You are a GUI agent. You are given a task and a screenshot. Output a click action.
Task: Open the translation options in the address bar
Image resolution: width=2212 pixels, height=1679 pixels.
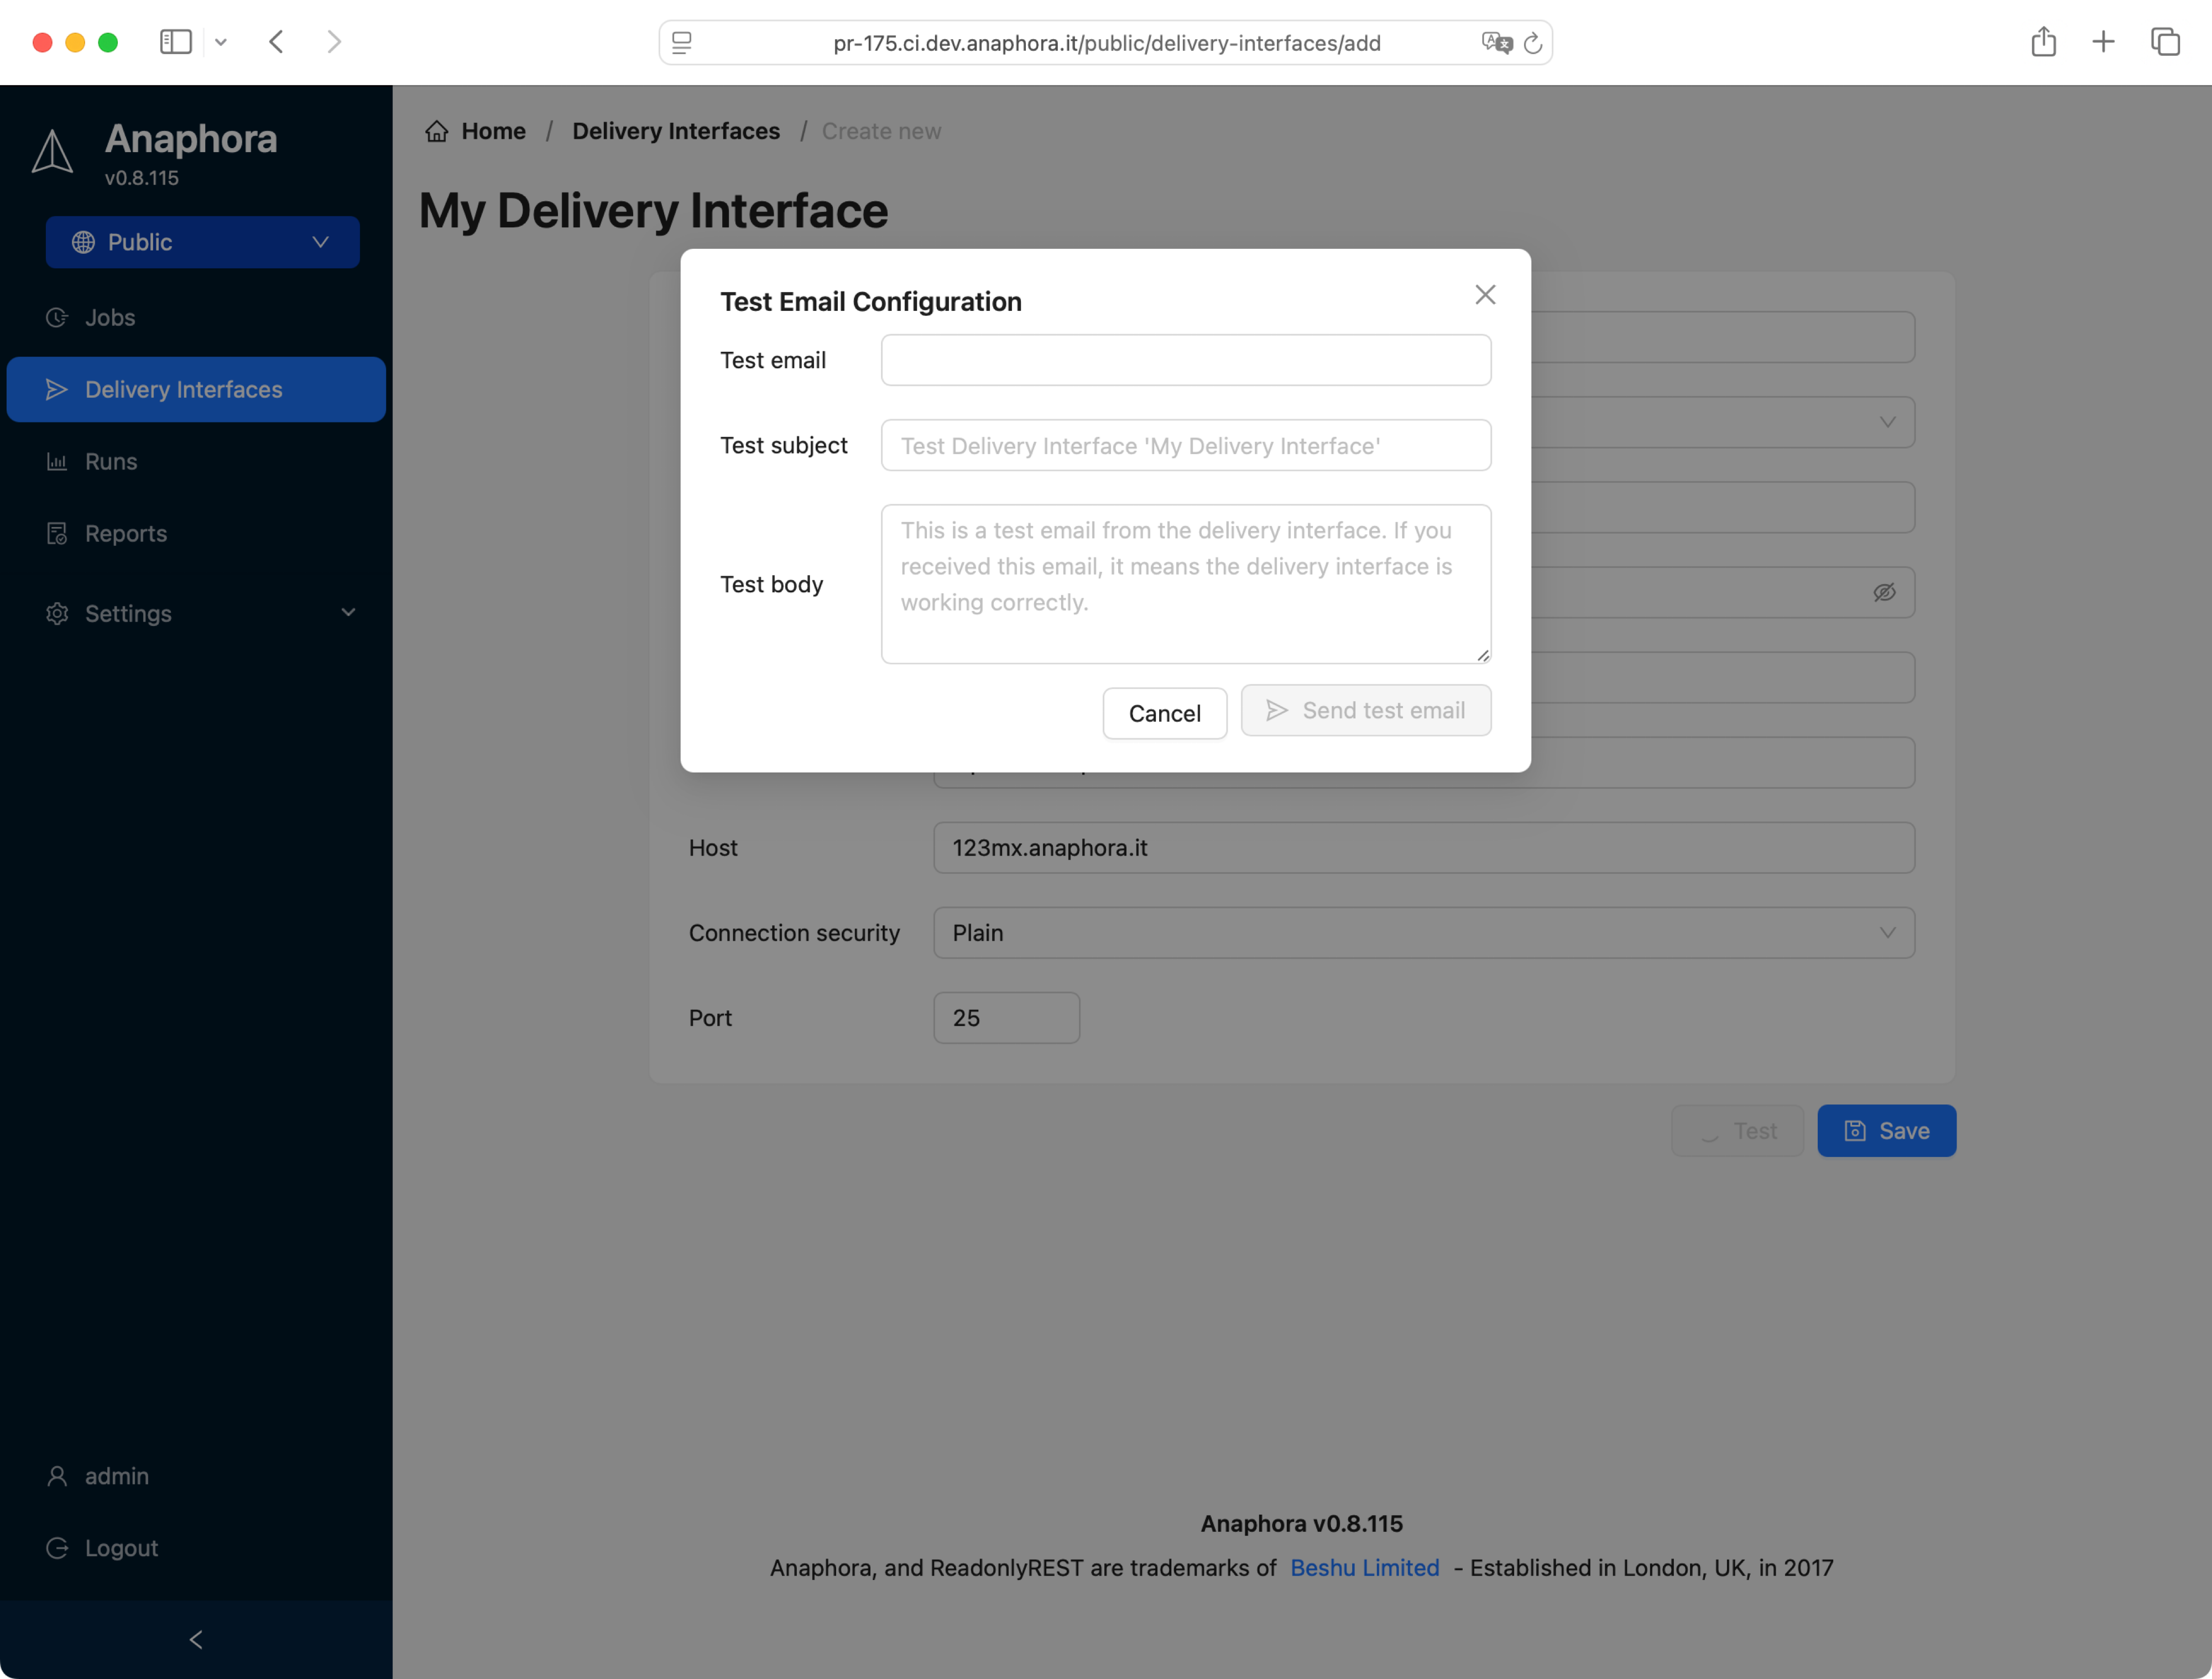(x=1496, y=43)
